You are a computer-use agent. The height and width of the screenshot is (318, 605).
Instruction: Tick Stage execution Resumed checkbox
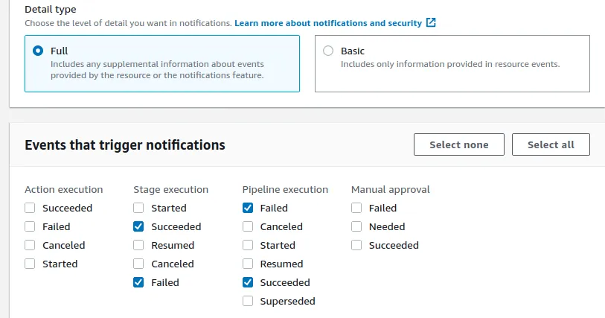tap(138, 246)
